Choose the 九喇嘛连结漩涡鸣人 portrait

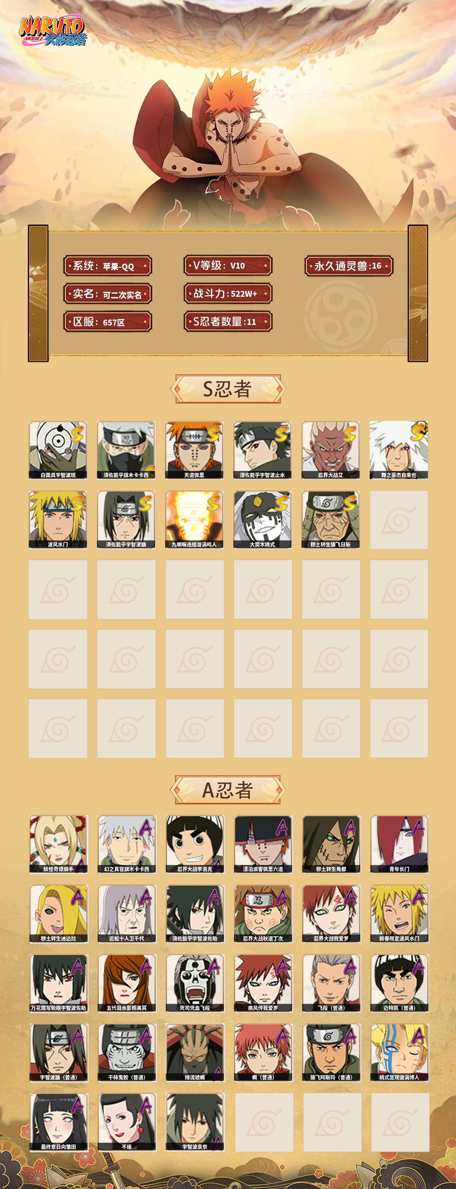pos(194,520)
